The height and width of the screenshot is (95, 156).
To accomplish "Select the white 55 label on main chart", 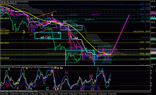I will 76,38.
